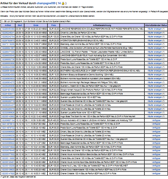Open item number 182330130208
This screenshot has width=168, height=179.
point(8,166)
